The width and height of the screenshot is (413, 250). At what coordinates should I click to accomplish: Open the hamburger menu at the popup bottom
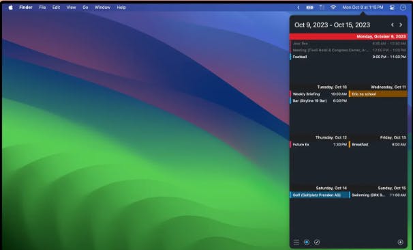pos(296,242)
